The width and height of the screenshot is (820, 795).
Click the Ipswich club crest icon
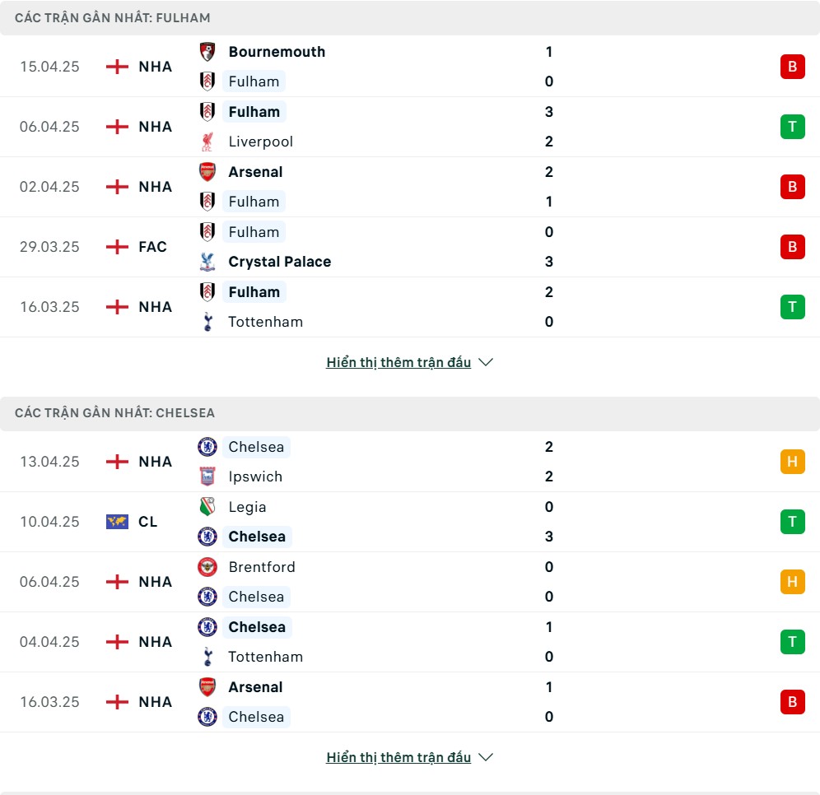click(207, 477)
